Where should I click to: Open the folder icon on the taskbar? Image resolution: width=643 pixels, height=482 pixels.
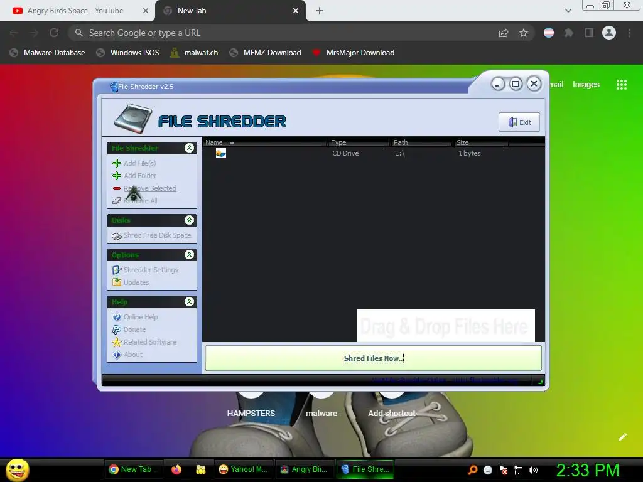201,469
